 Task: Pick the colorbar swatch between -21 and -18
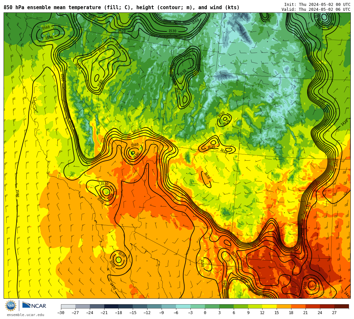coord(111,306)
